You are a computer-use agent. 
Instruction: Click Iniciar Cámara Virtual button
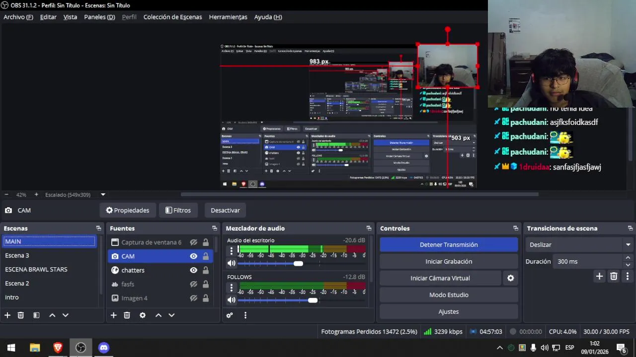pyautogui.click(x=440, y=278)
